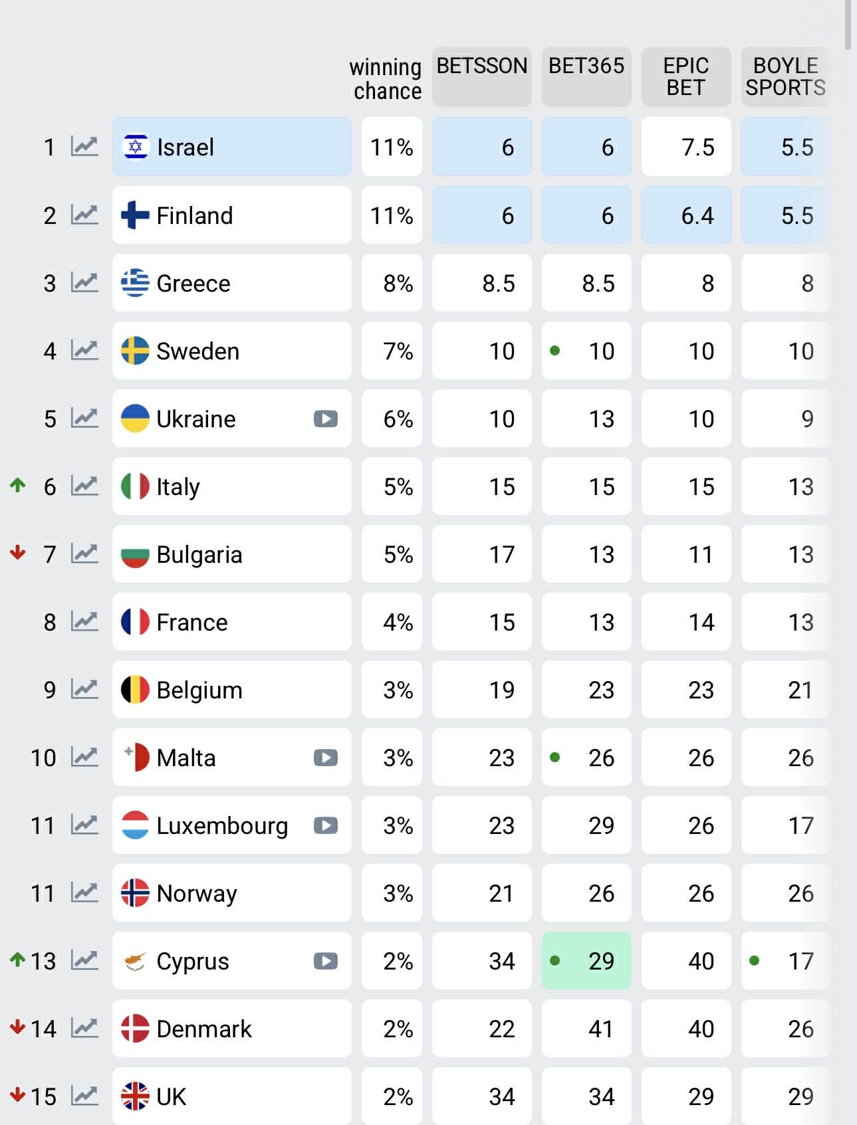Play Cyprus's song video icon
This screenshot has height=1125, width=857.
(326, 961)
